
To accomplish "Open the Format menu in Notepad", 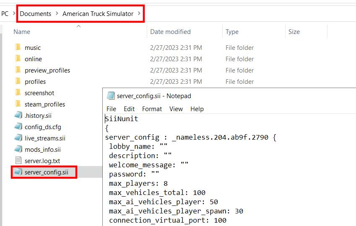I will 152,109.
